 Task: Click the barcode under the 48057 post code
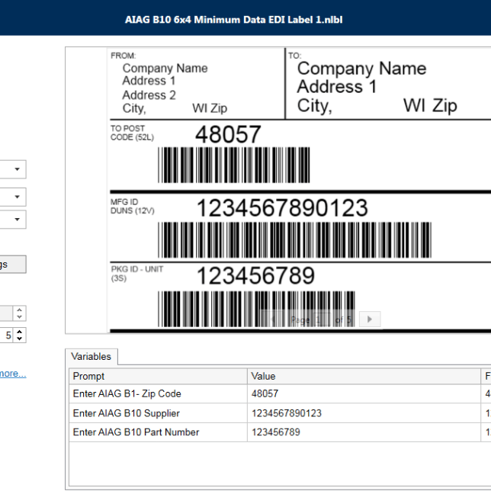(234, 165)
